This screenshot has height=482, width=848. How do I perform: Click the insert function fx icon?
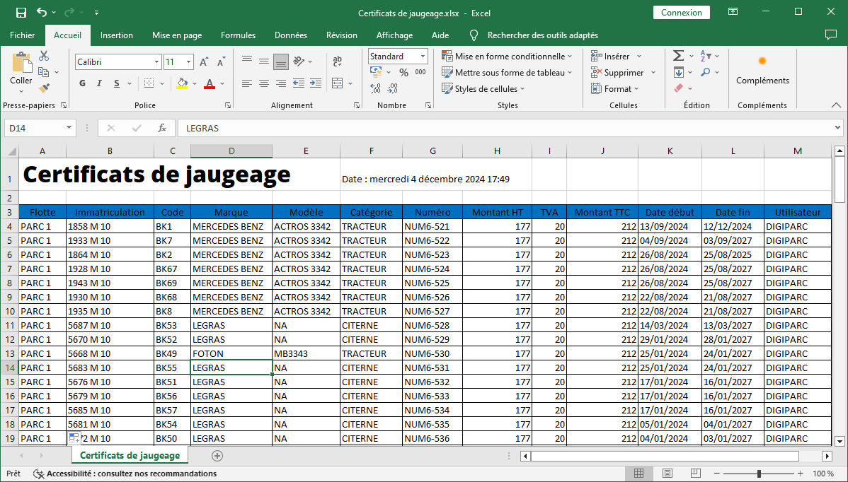(x=161, y=128)
